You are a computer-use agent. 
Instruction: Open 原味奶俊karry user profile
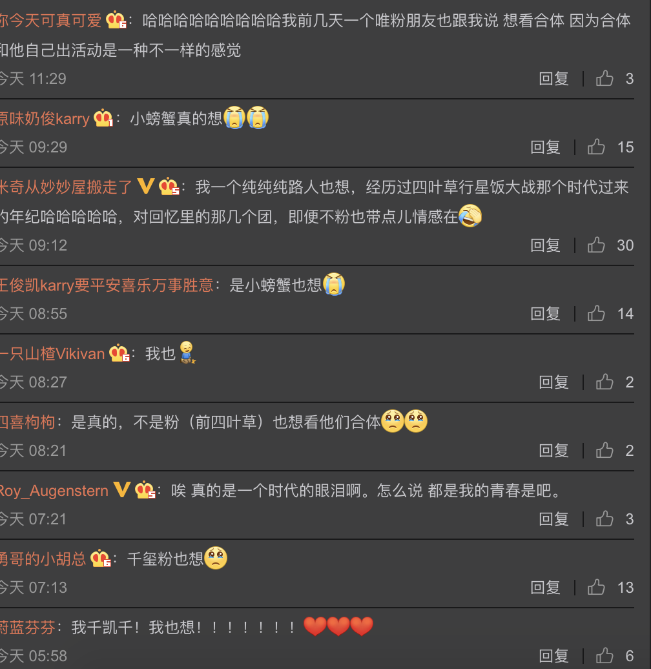click(45, 119)
